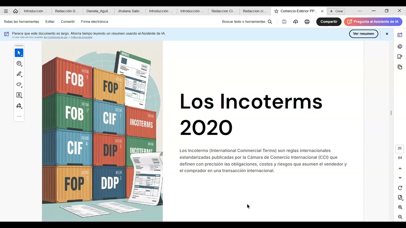
Task: Click the current page number 26 field
Action: 400,149
